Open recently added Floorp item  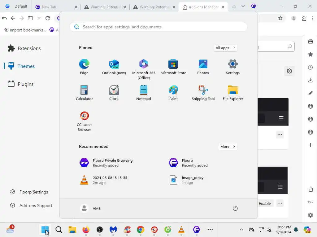click(189, 163)
